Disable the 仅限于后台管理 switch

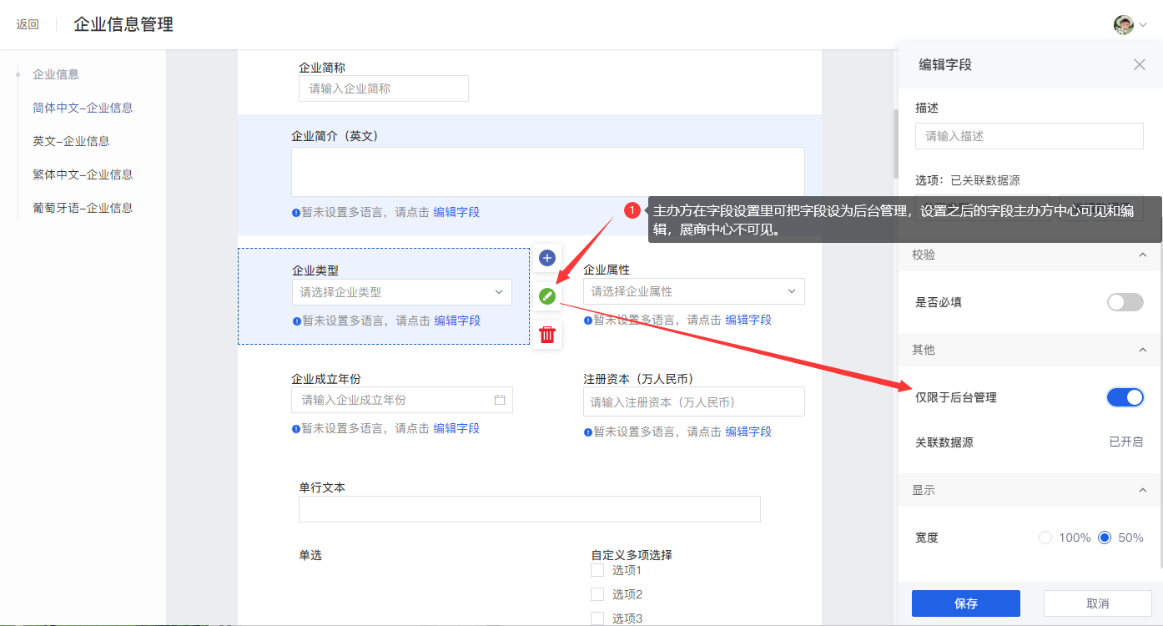tap(1125, 397)
